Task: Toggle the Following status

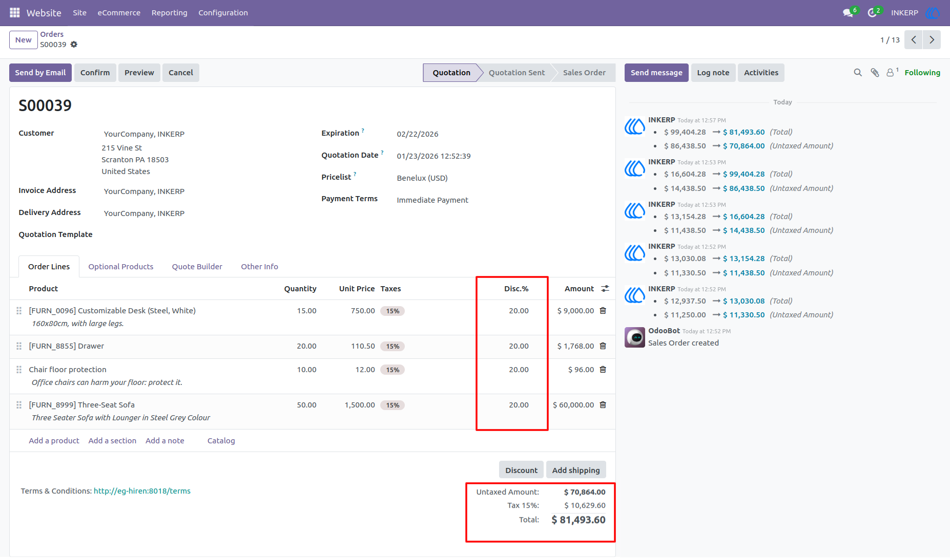Action: click(922, 73)
